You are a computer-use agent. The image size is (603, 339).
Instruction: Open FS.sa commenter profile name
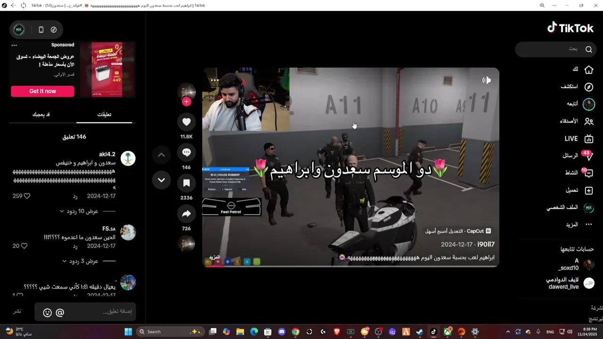[x=109, y=229]
